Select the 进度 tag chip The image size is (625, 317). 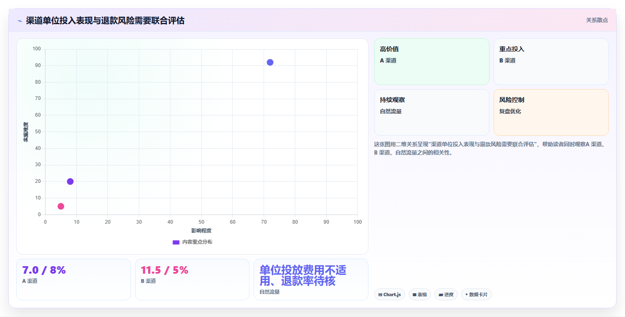pyautogui.click(x=446, y=295)
